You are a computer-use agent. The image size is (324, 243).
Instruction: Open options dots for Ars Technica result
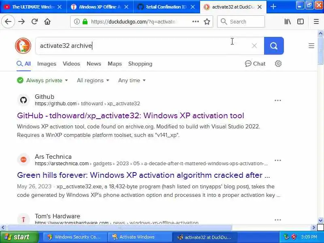(x=278, y=160)
